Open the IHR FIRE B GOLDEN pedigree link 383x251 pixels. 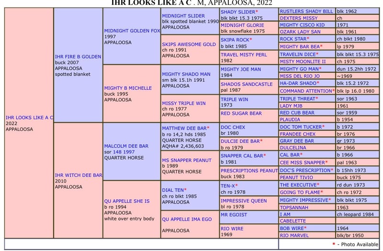point(78,57)
